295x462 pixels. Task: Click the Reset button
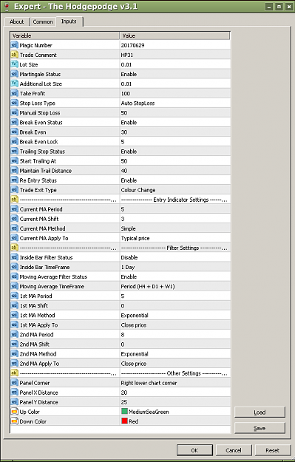tap(272, 450)
